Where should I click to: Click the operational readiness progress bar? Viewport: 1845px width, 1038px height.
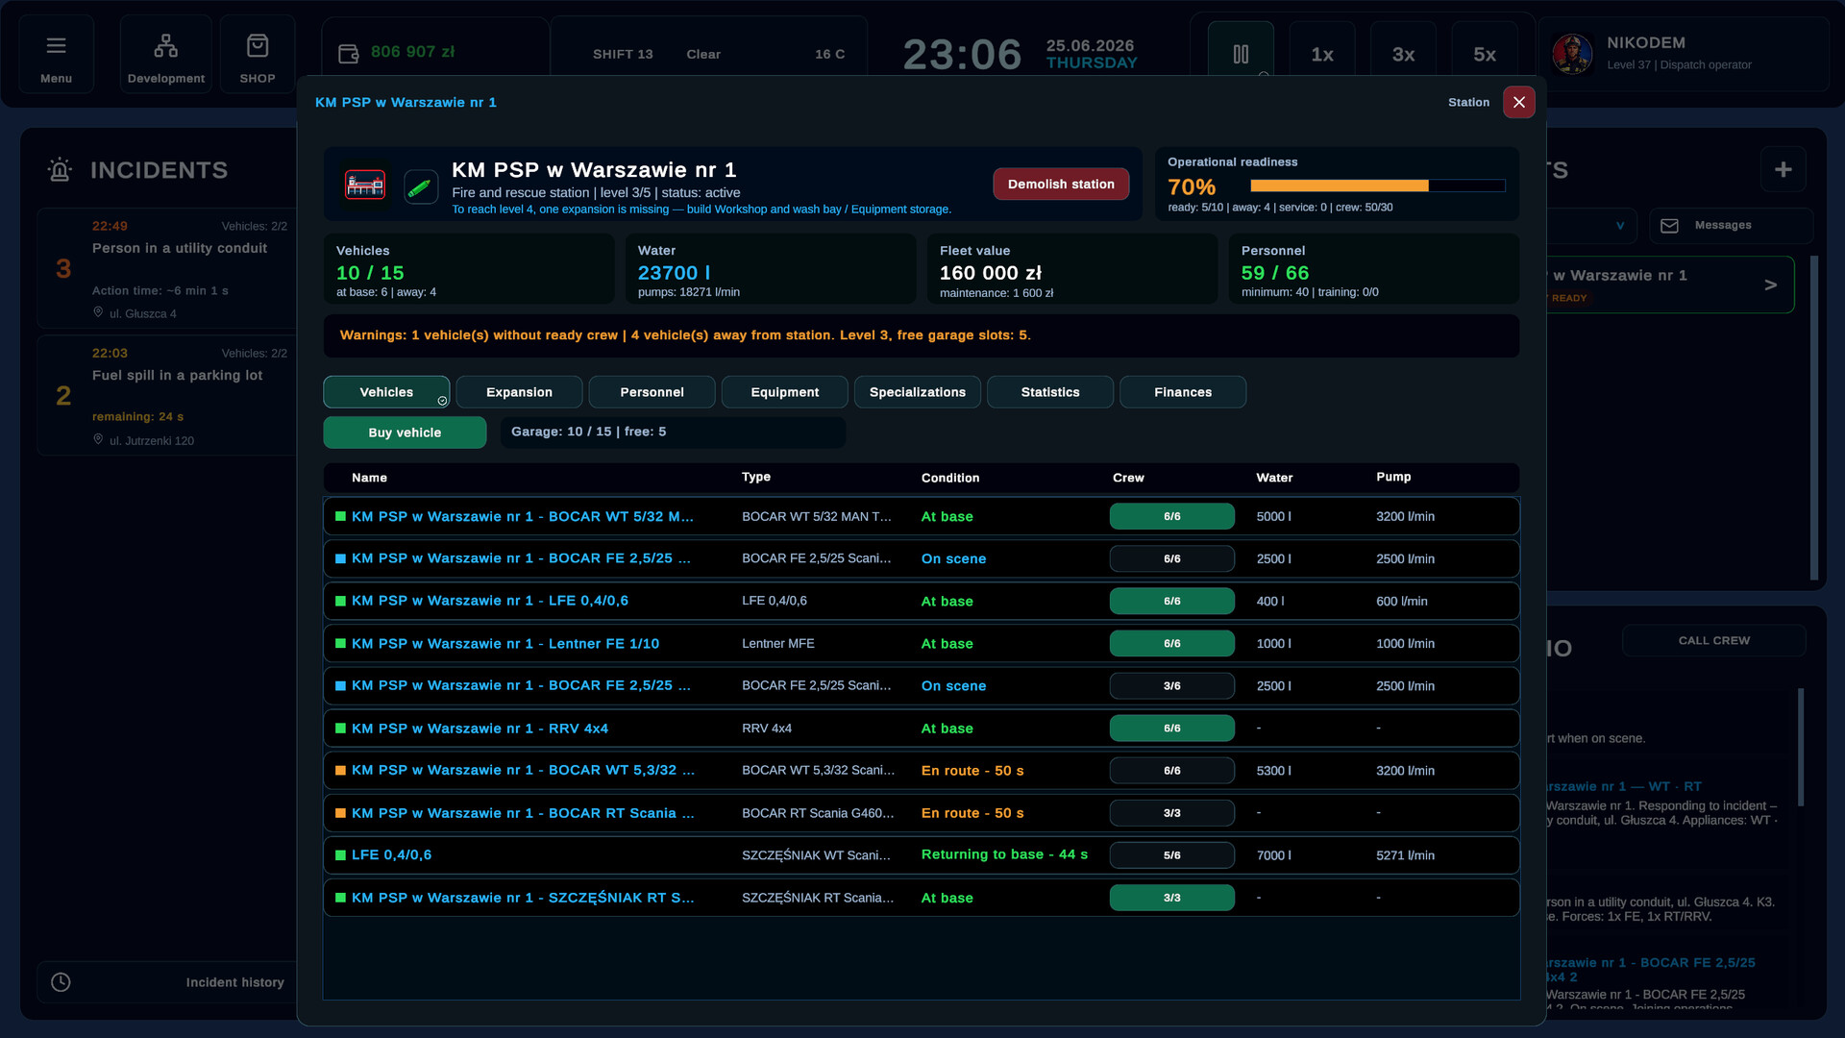click(1377, 185)
